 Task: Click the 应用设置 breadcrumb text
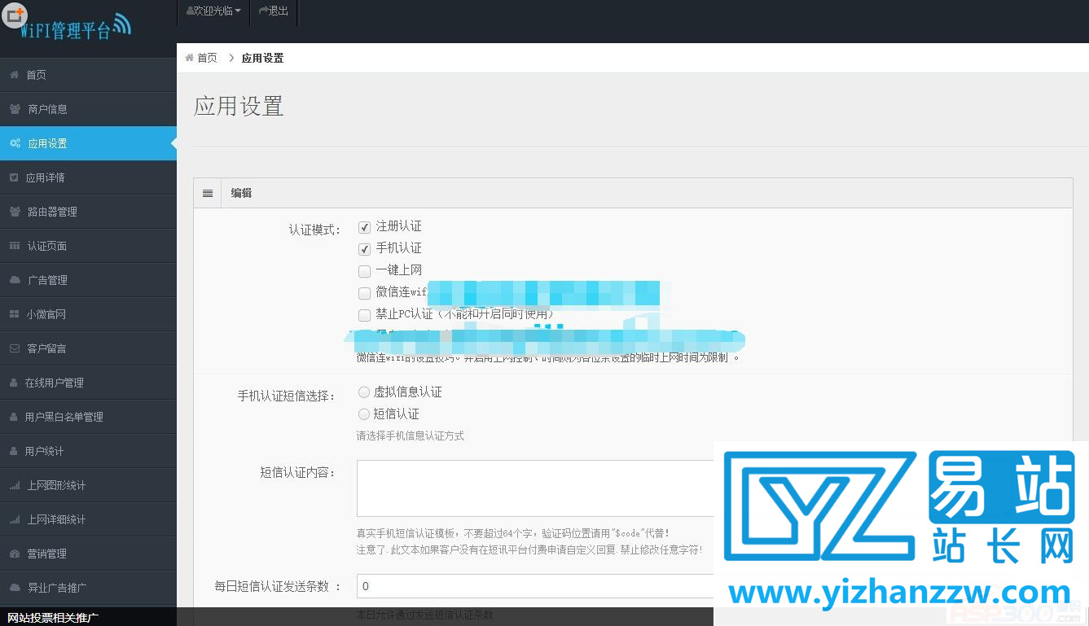[262, 58]
